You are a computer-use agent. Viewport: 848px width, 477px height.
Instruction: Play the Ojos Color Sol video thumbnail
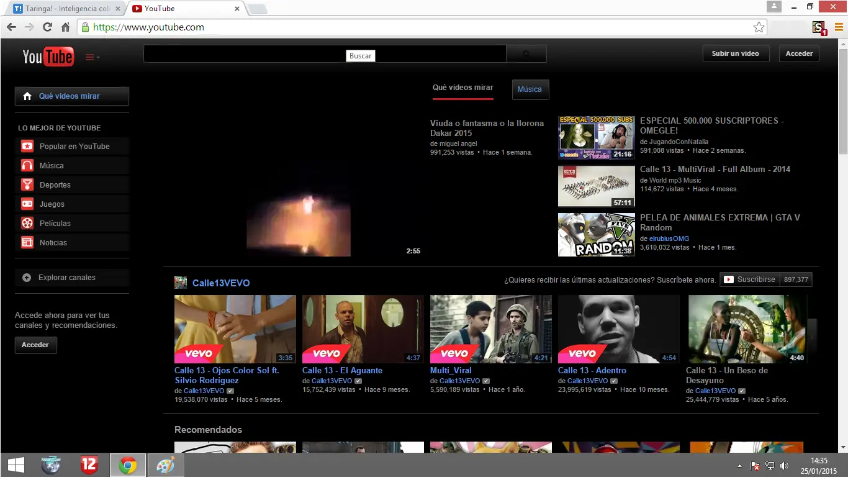pyautogui.click(x=235, y=329)
